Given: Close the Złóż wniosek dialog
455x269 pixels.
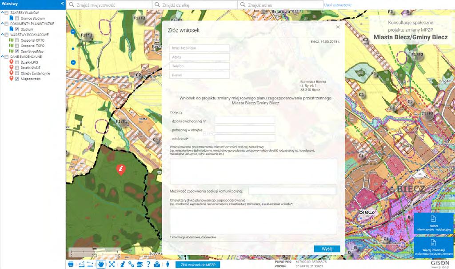Looking at the screenshot, I should (338, 27).
